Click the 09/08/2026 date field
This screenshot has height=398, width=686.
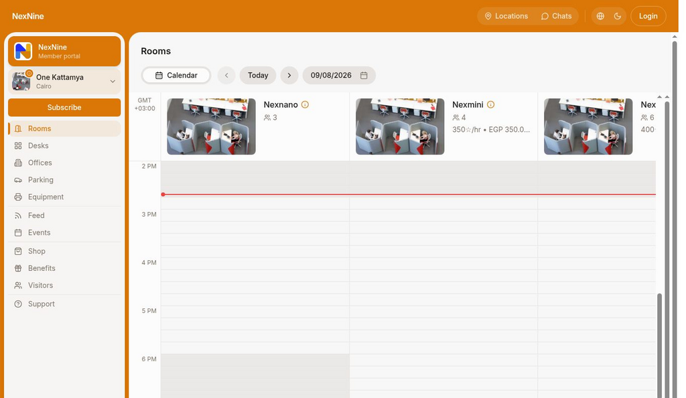click(339, 75)
